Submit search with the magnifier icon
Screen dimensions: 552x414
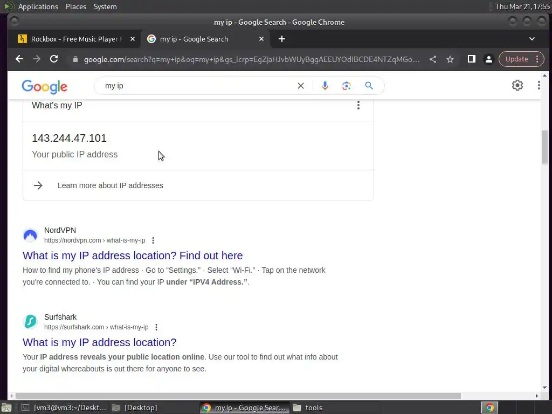[369, 86]
